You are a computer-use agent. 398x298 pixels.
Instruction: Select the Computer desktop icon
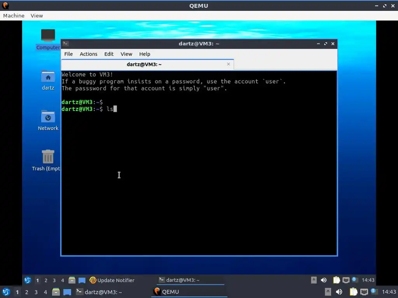[x=48, y=40]
